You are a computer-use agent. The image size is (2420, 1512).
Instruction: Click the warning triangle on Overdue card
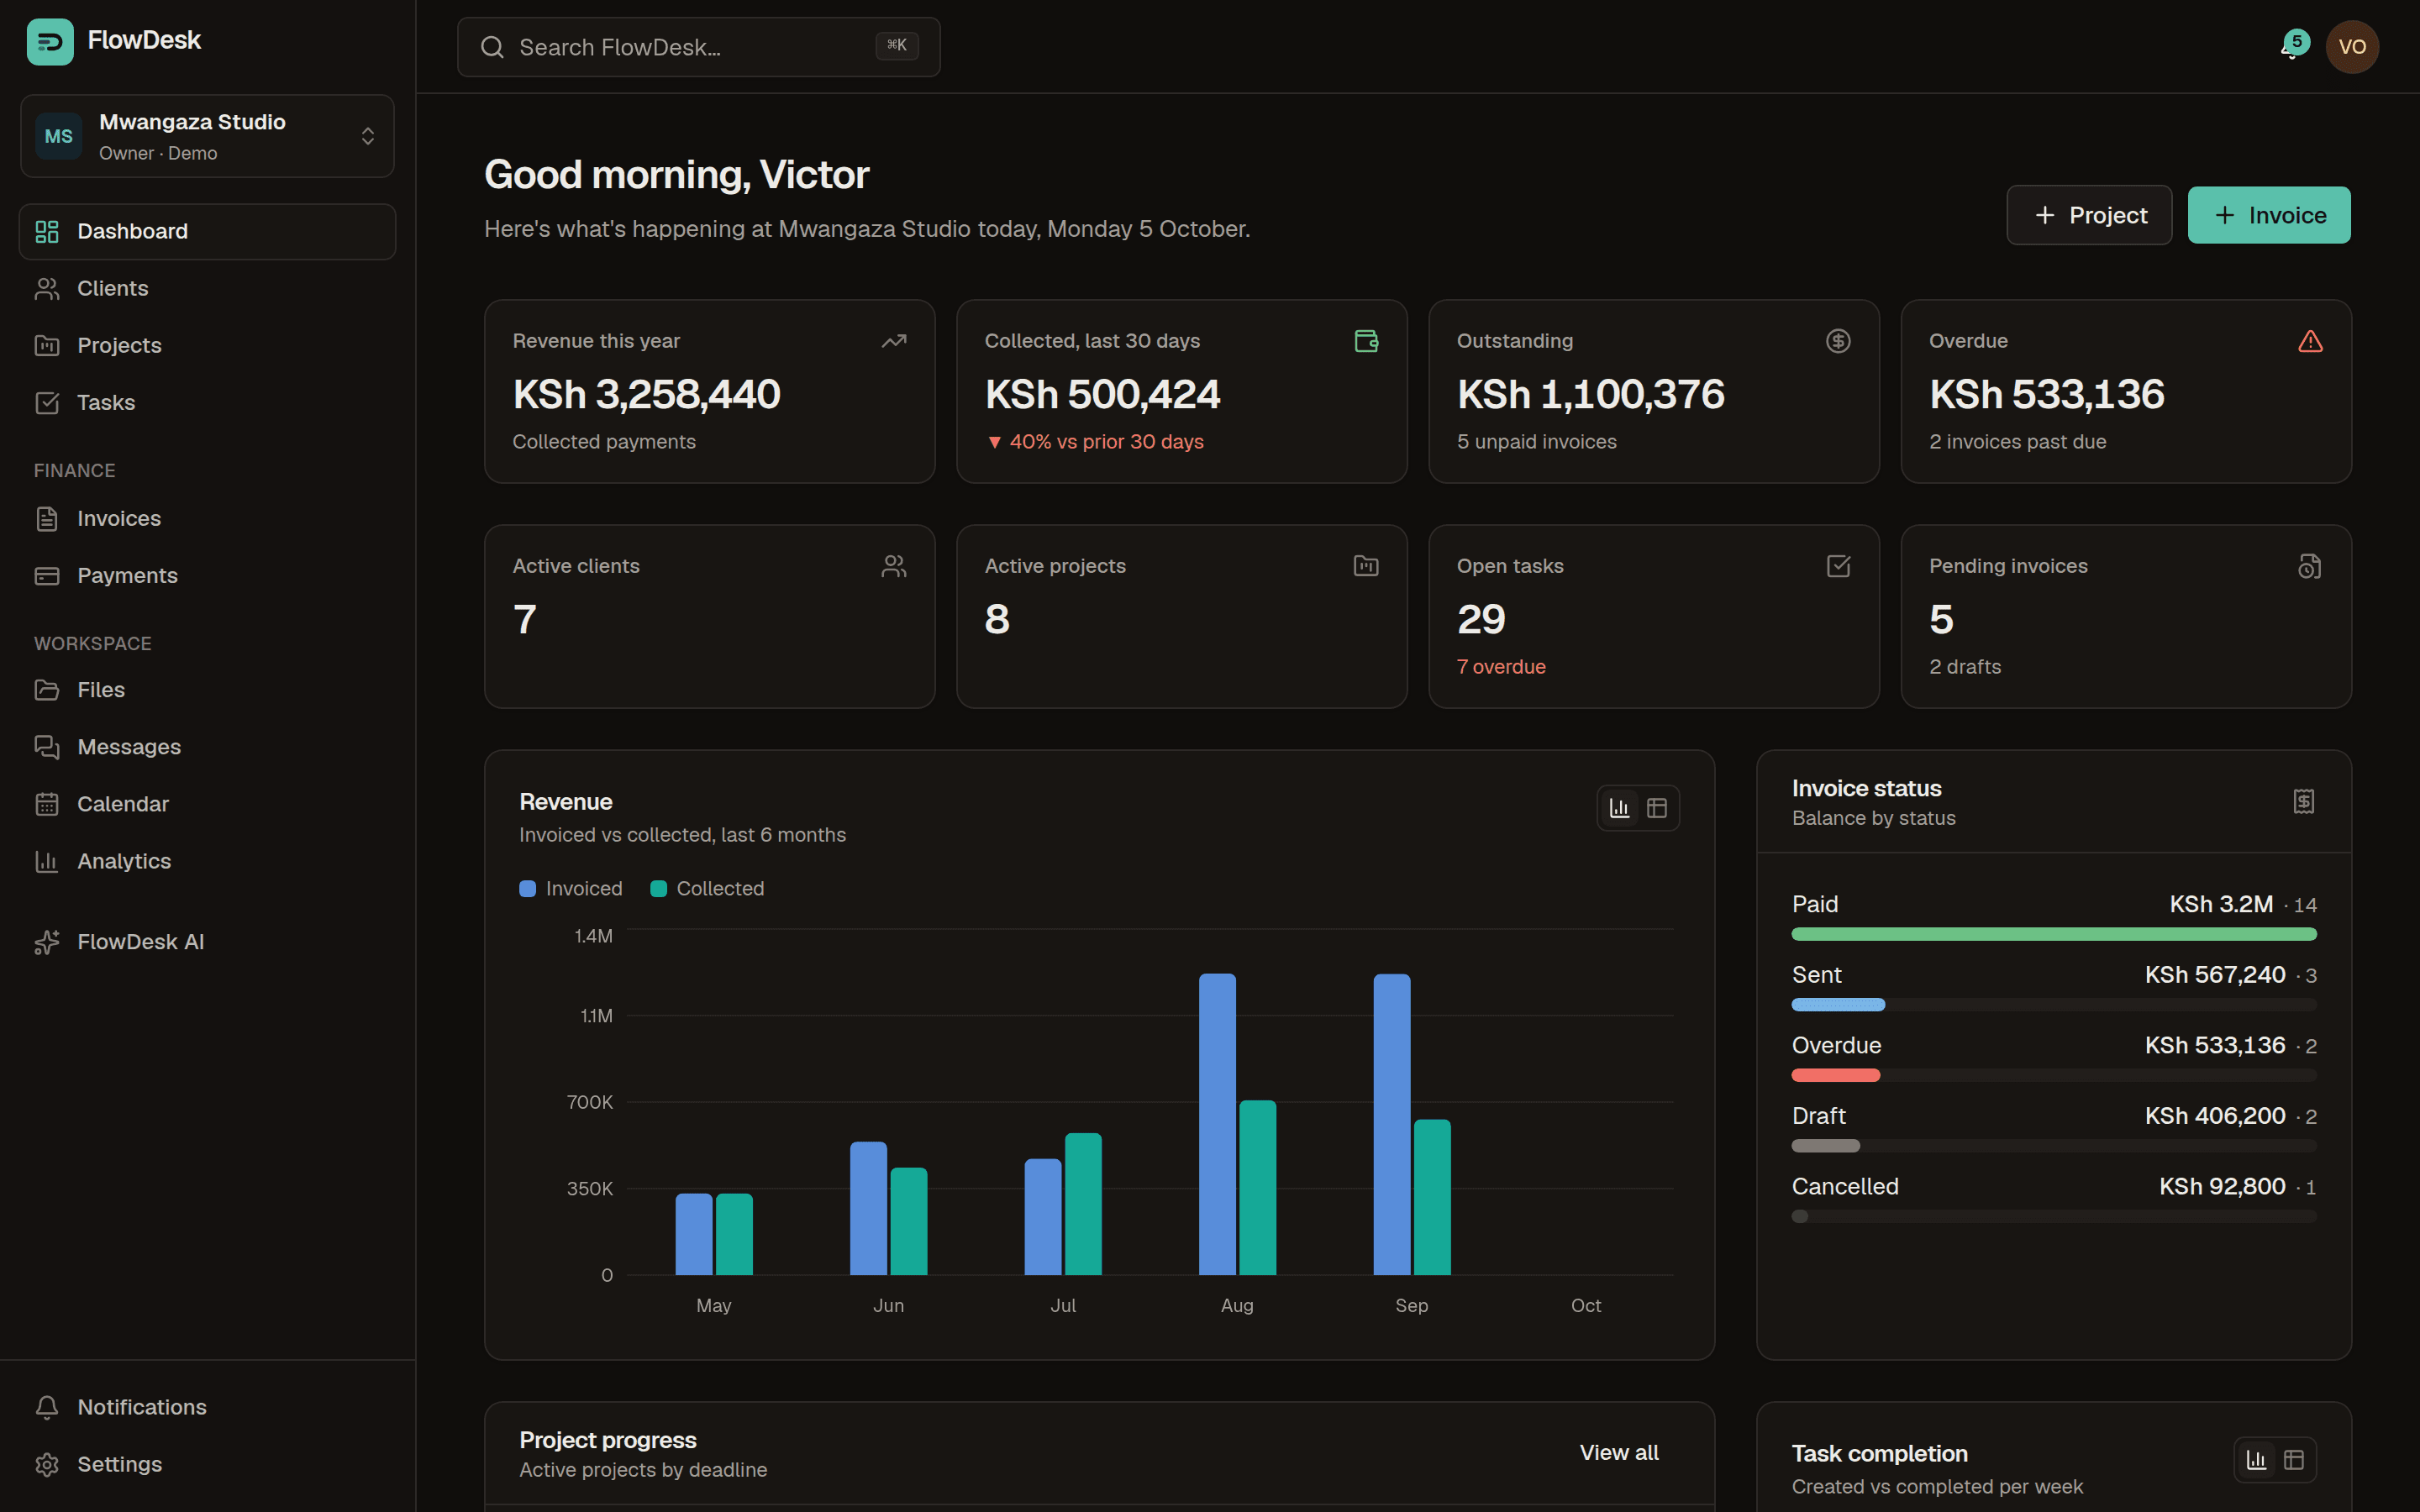coord(2310,341)
